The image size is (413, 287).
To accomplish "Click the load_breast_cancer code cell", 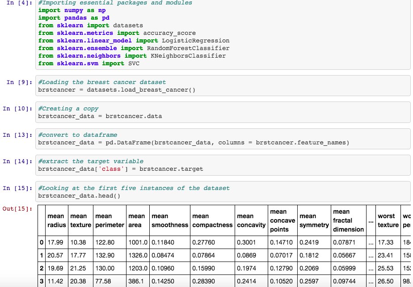I will pos(223,86).
